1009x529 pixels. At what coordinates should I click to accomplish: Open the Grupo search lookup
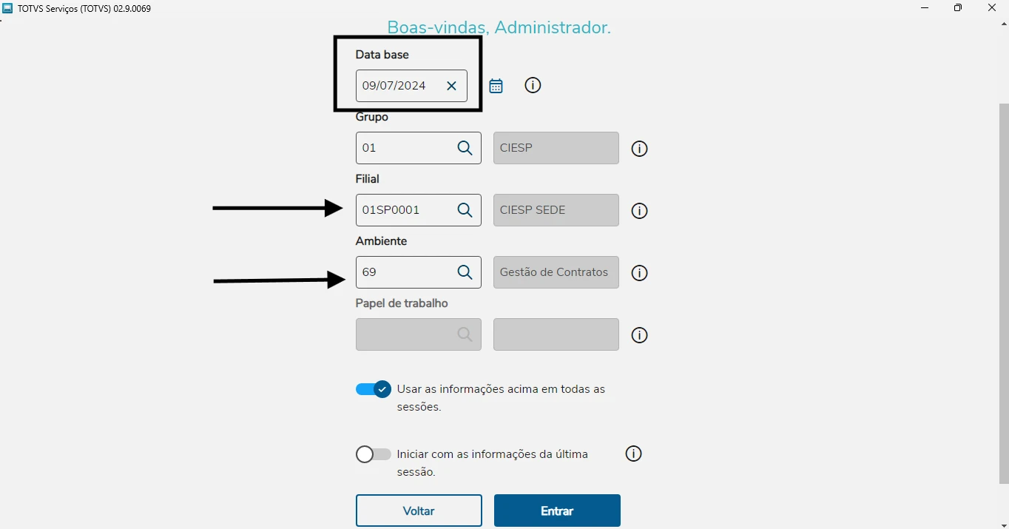[465, 148]
